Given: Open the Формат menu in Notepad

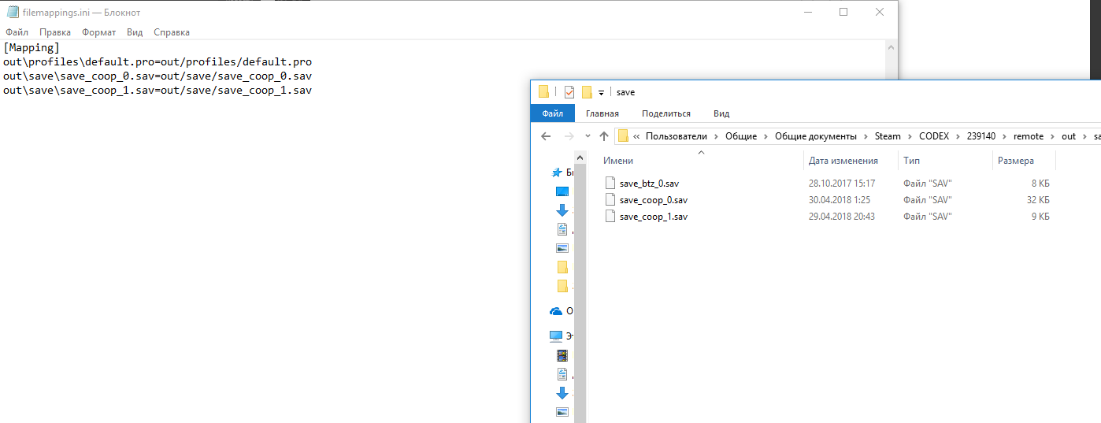Looking at the screenshot, I should (98, 32).
